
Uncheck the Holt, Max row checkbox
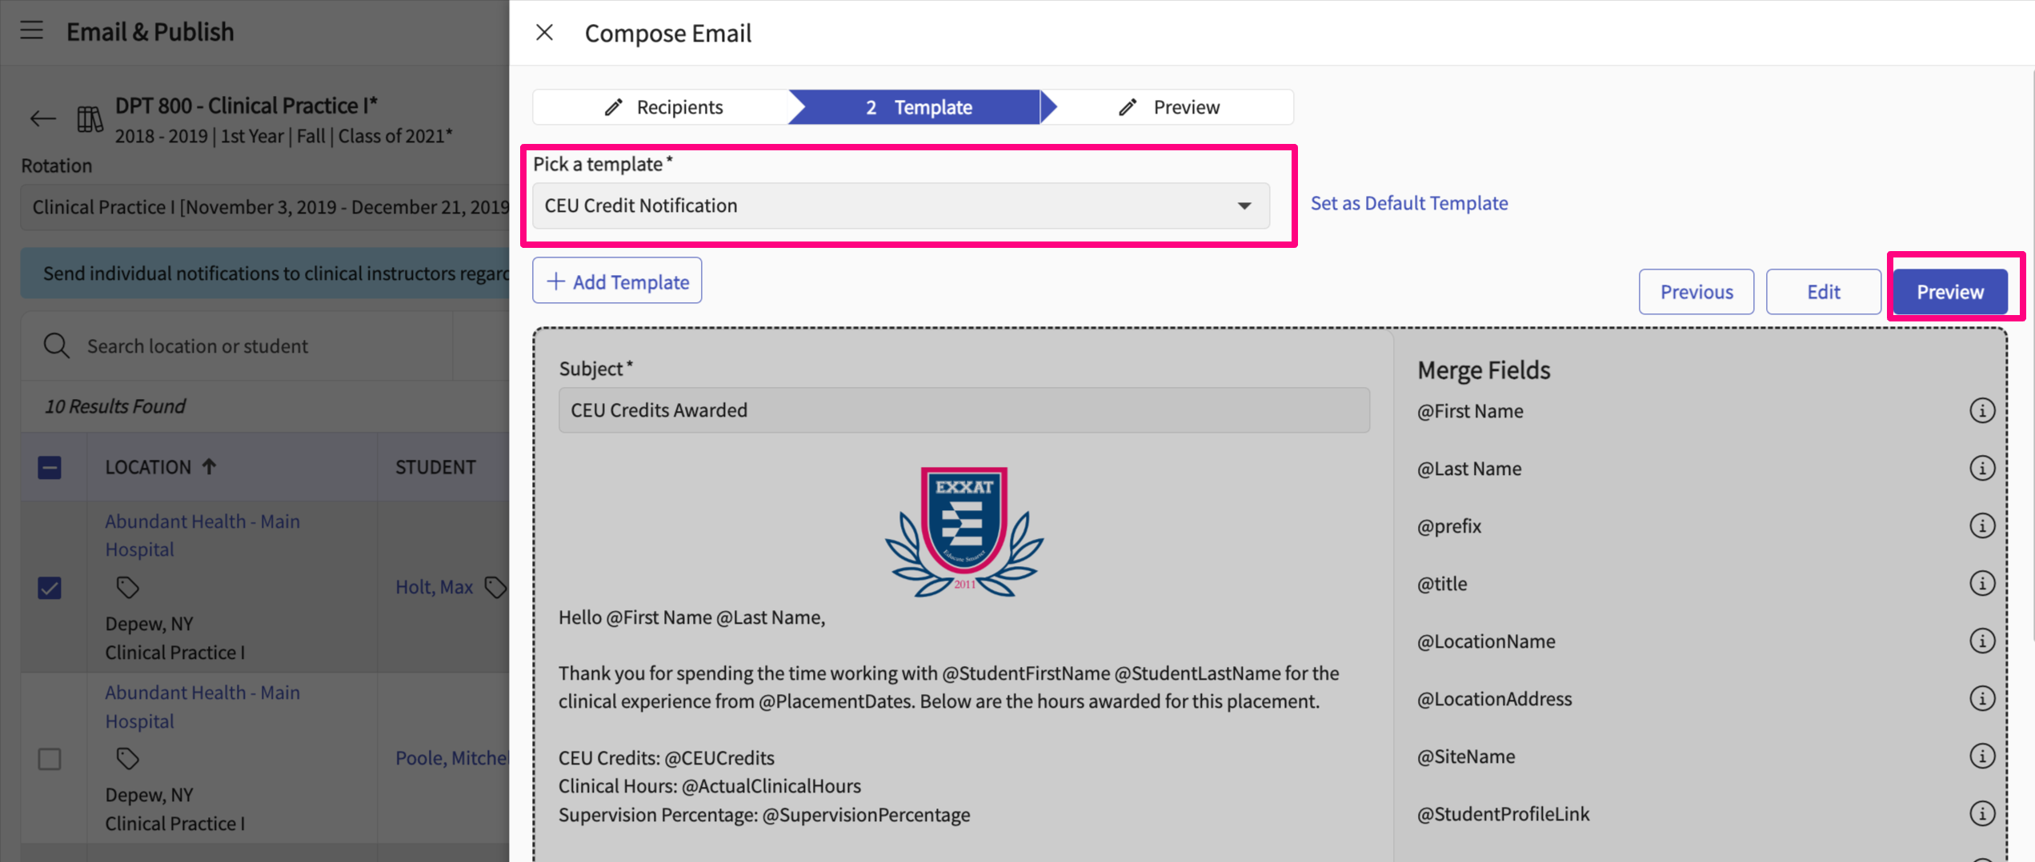pos(50,588)
